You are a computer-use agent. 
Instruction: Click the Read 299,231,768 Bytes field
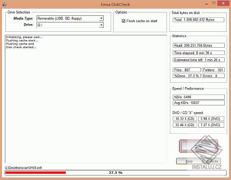pos(199,45)
